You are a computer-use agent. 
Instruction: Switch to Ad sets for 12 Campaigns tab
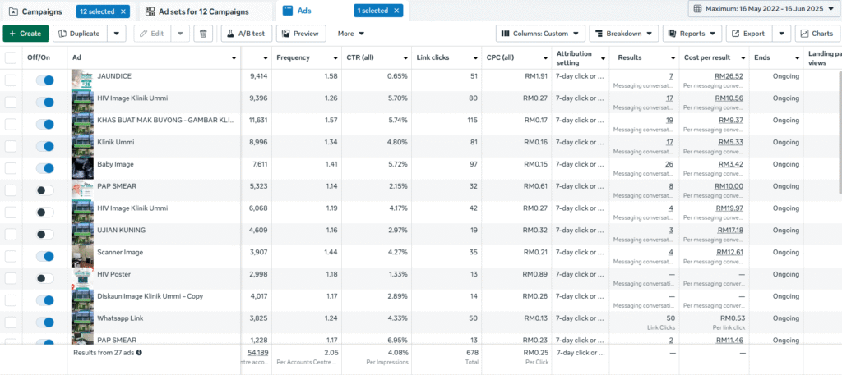pyautogui.click(x=206, y=11)
